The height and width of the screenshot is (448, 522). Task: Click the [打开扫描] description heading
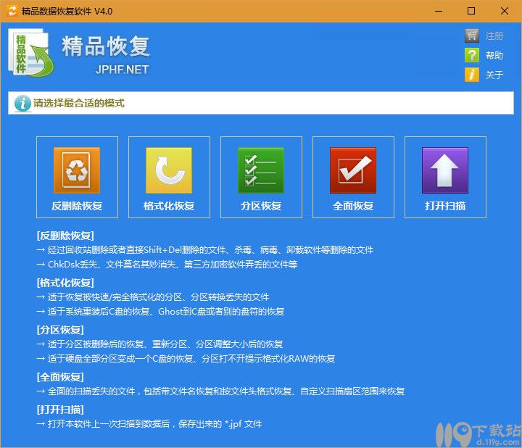click(60, 410)
